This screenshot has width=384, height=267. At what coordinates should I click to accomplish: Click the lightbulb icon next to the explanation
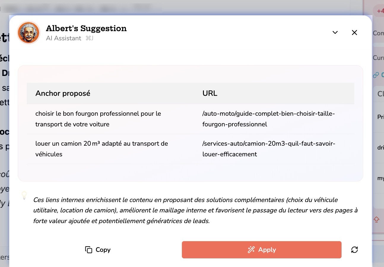coord(24,196)
